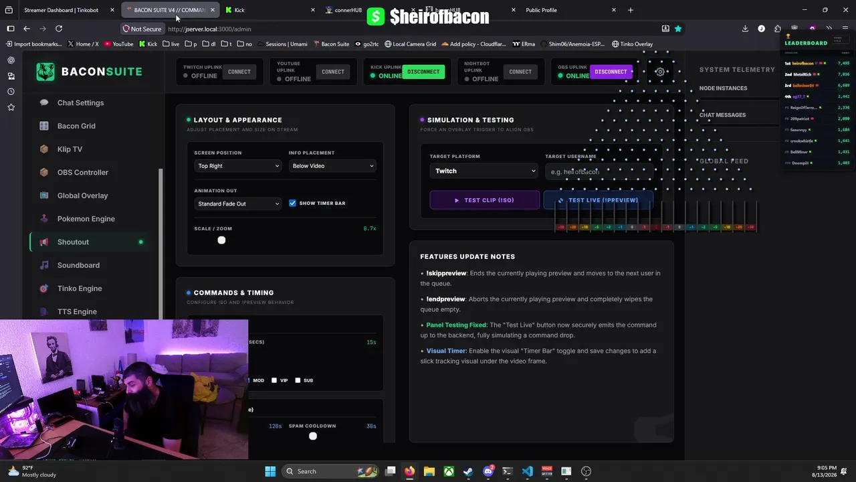This screenshot has height=482, width=856.
Task: Go back to the previous page
Action: pyautogui.click(x=27, y=29)
